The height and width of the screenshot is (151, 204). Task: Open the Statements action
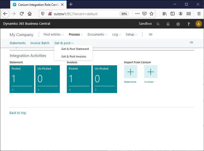18,43
